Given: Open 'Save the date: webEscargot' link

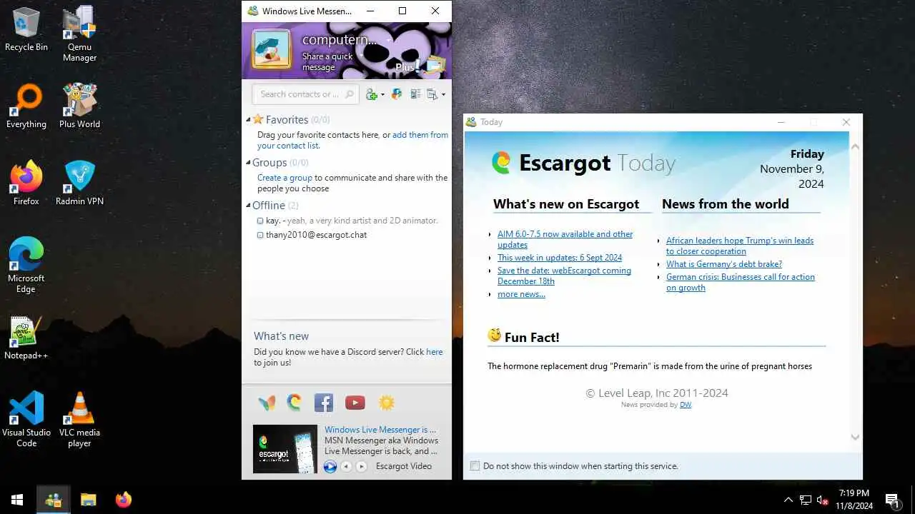Looking at the screenshot, I should pyautogui.click(x=564, y=276).
